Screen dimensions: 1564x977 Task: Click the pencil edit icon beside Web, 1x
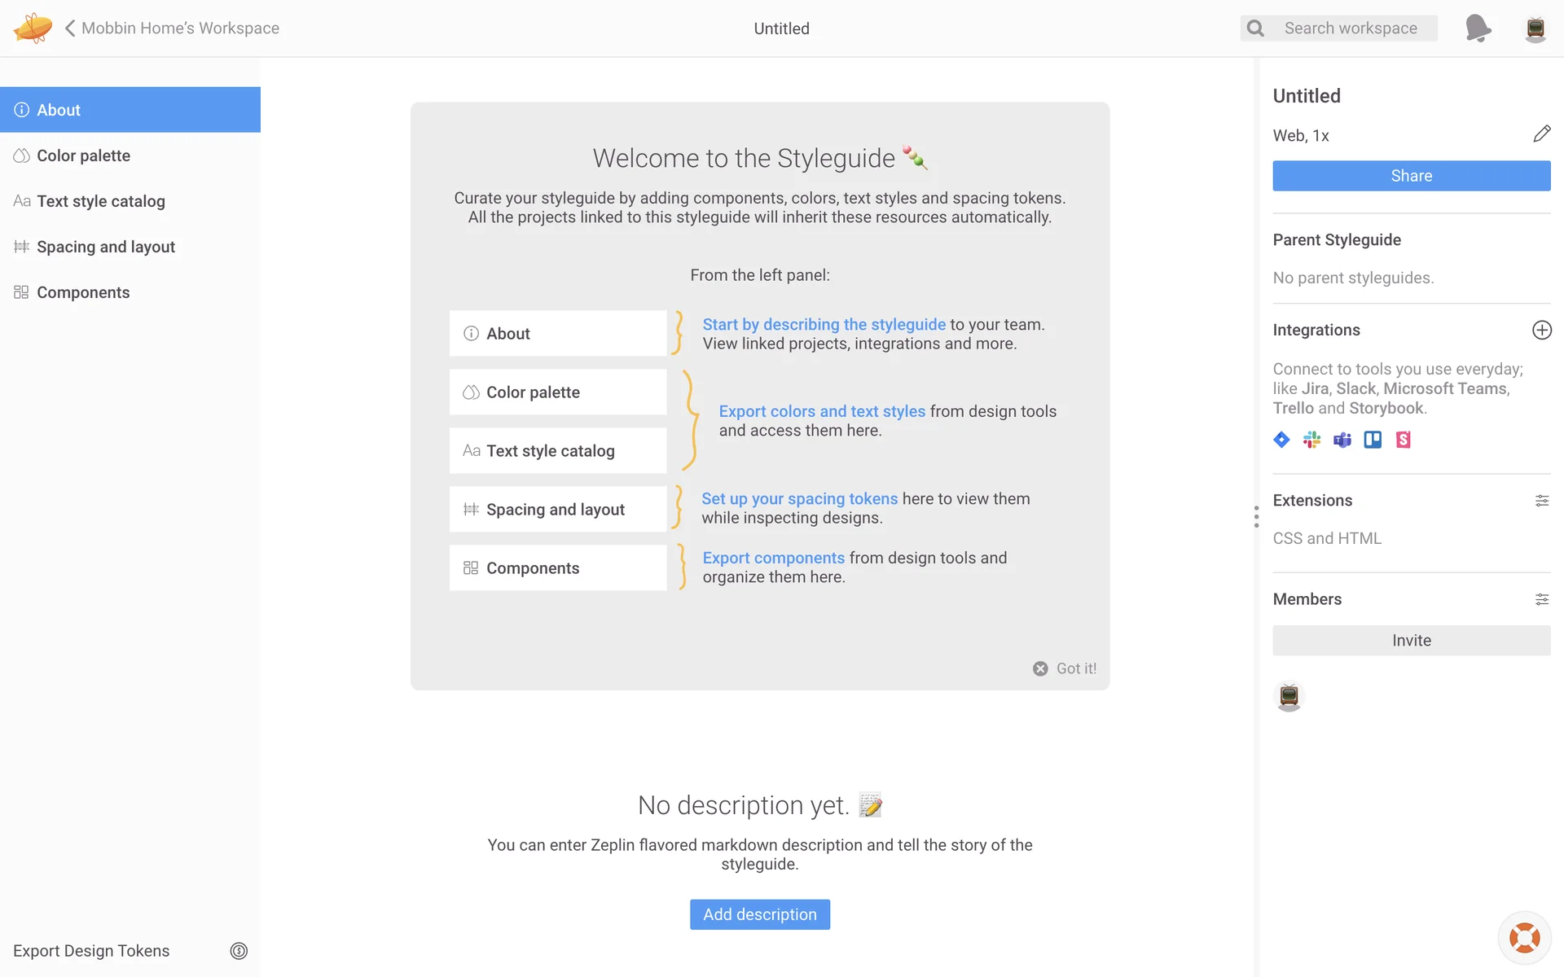1541,134
